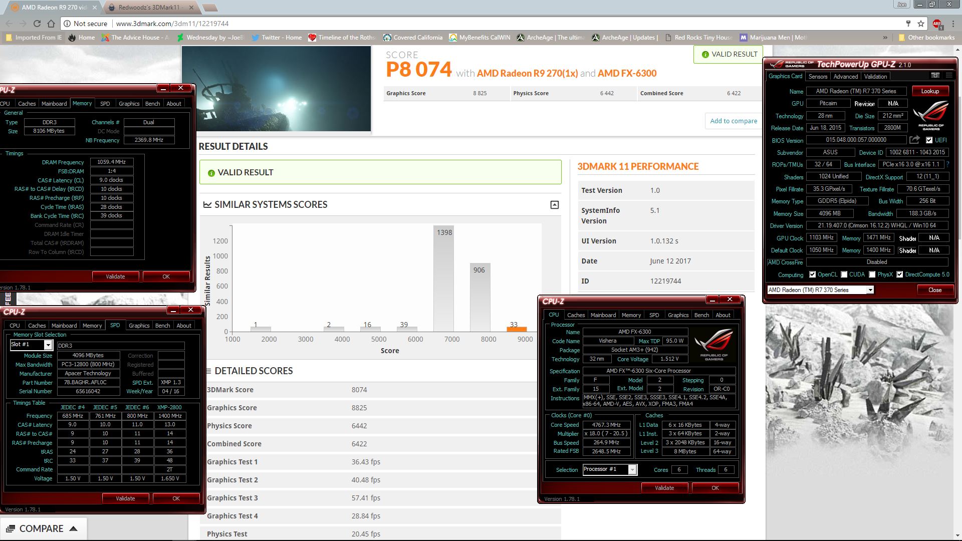The width and height of the screenshot is (962, 541).
Task: Open Timeline of the Roths bookmark
Action: coord(343,38)
